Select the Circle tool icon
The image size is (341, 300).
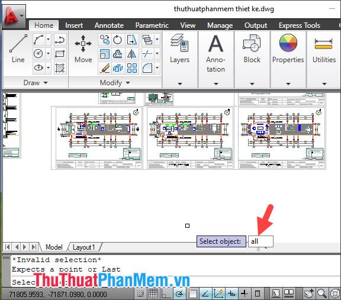[38, 54]
